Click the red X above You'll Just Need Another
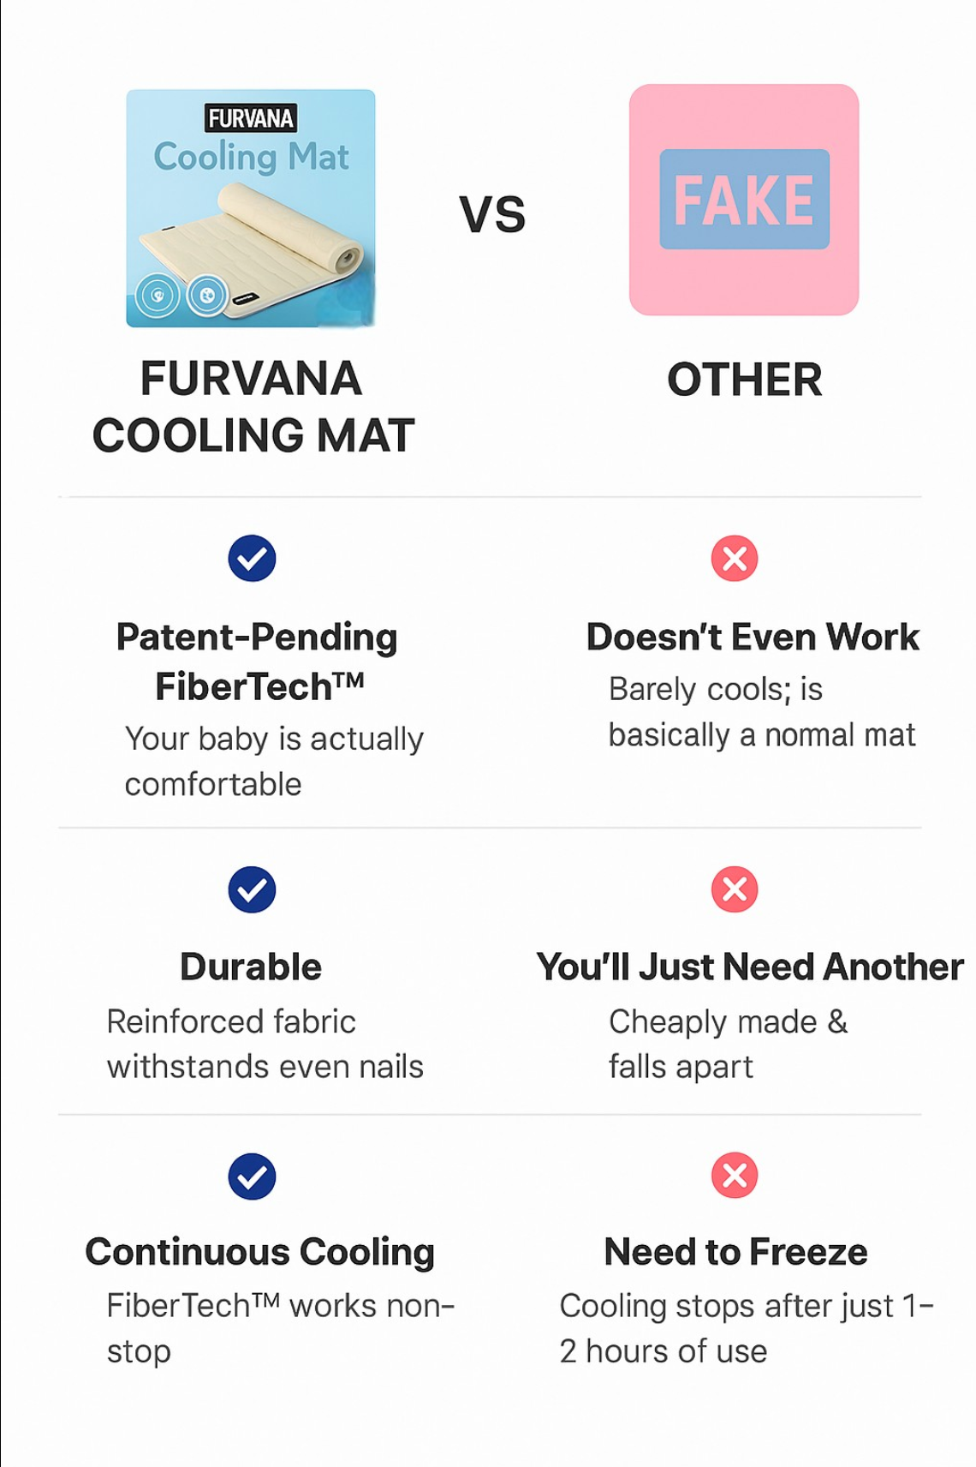The image size is (976, 1467). 735,889
